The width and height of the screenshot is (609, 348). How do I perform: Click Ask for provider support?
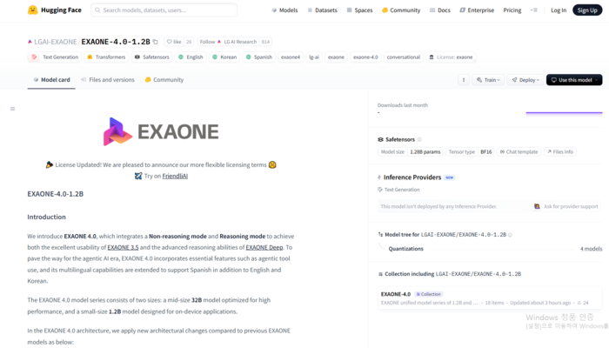566,206
